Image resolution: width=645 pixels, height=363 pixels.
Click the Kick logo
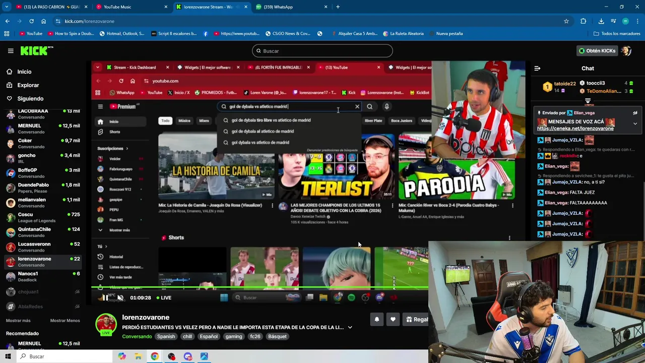(x=36, y=50)
